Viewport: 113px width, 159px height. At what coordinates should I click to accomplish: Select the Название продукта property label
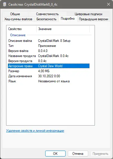[22, 56]
